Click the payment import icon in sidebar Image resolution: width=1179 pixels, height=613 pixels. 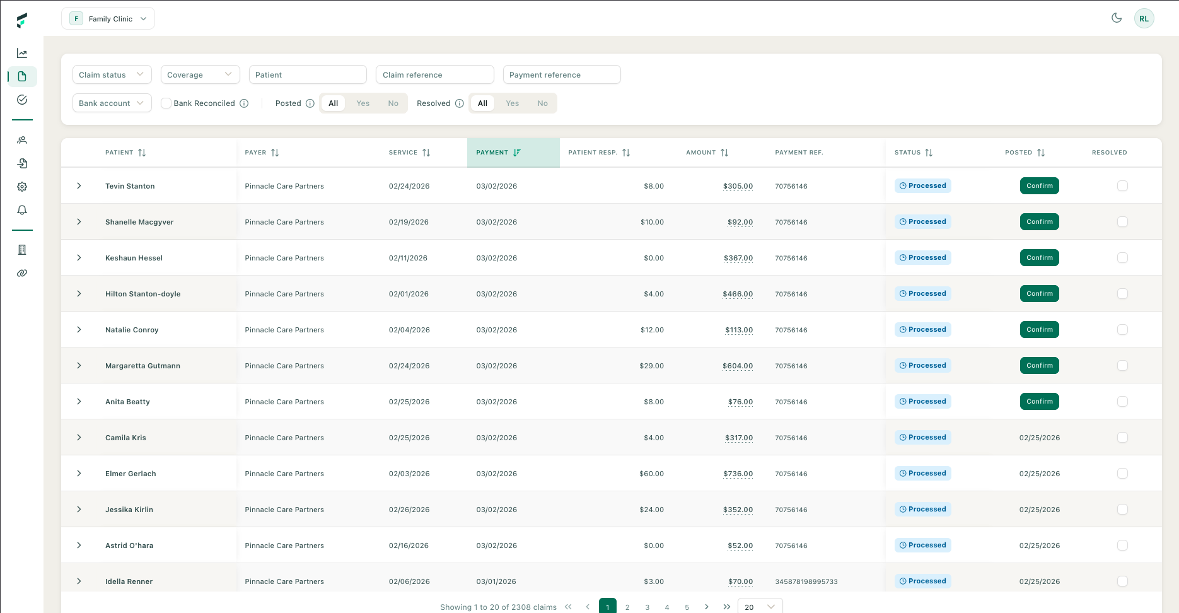(x=22, y=163)
